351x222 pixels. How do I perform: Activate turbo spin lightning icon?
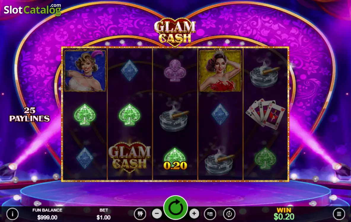coord(140,214)
